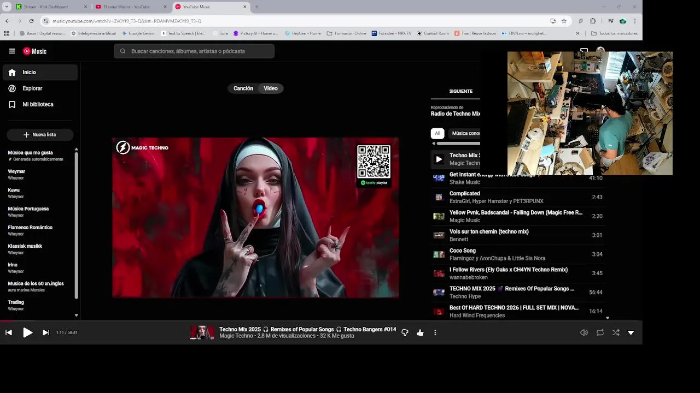The height and width of the screenshot is (393, 700).
Task: Play TECHNO MIX 2025 by Techno Hype
Action: click(517, 292)
